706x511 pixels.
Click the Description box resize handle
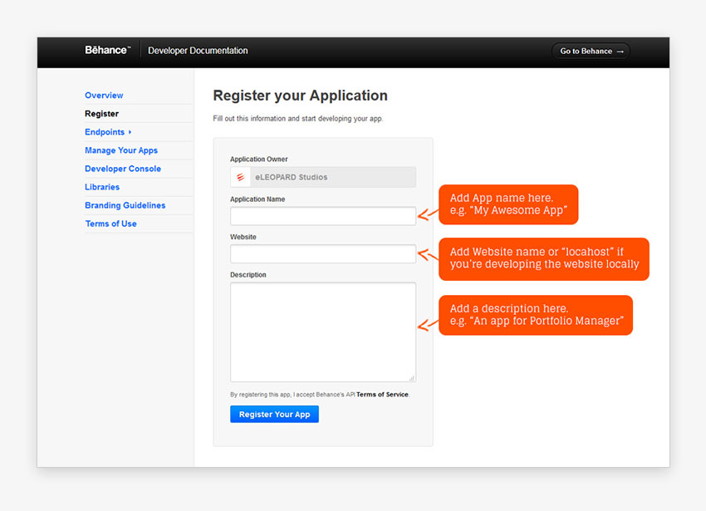[411, 378]
